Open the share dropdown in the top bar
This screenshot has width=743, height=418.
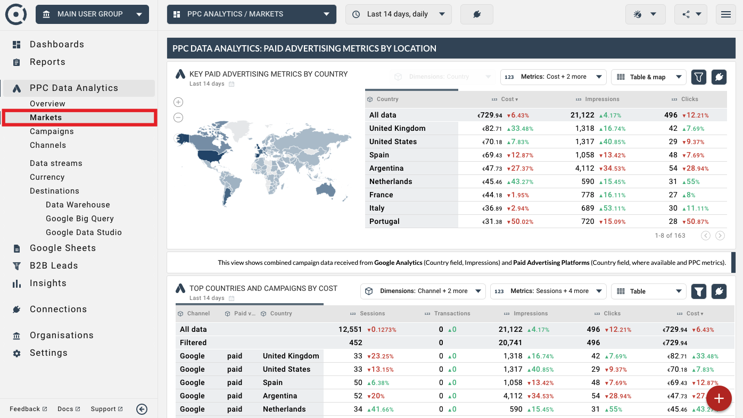click(x=691, y=14)
